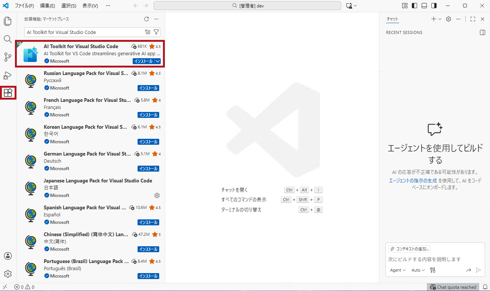This screenshot has height=291, width=490.
Task: Open chat settings with the gear icon
Action: pos(448,19)
